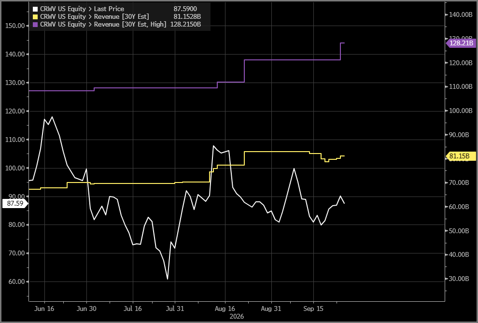Click the Jul 16 date axis label
478x323 pixels.
coord(133,309)
